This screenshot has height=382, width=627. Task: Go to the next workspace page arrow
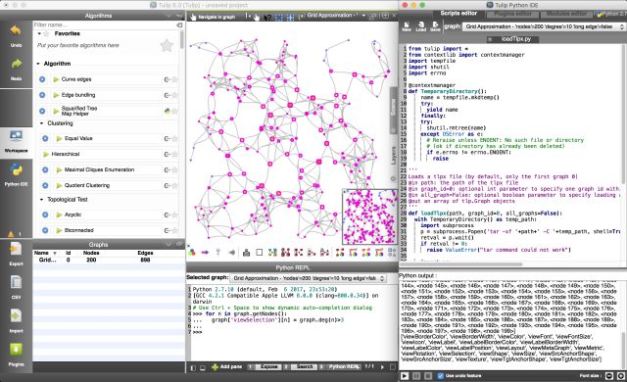pos(382,366)
